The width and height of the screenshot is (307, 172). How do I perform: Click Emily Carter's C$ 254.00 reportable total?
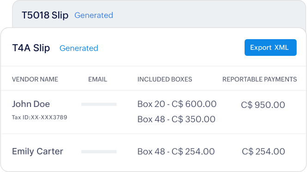[x=263, y=152]
